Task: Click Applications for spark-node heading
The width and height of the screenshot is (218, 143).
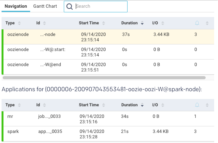Action: (102, 89)
